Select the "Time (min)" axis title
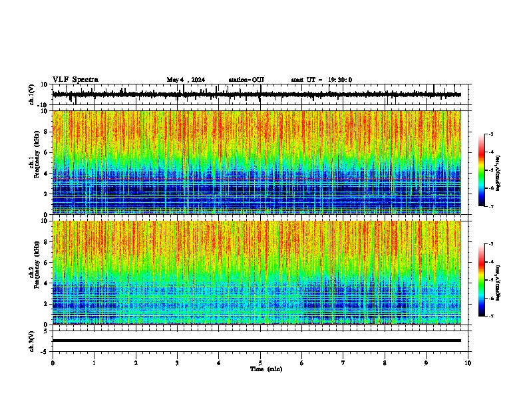Screen dimensions: 527x407 point(266,369)
